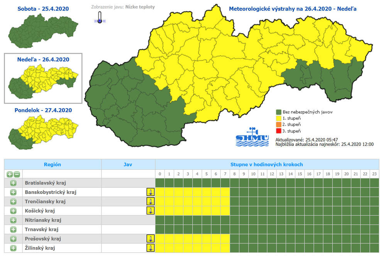Viewport: 386px width, 258px height.
Task: Click thermometer warning icon for Košický kraj
Action: [150, 211]
